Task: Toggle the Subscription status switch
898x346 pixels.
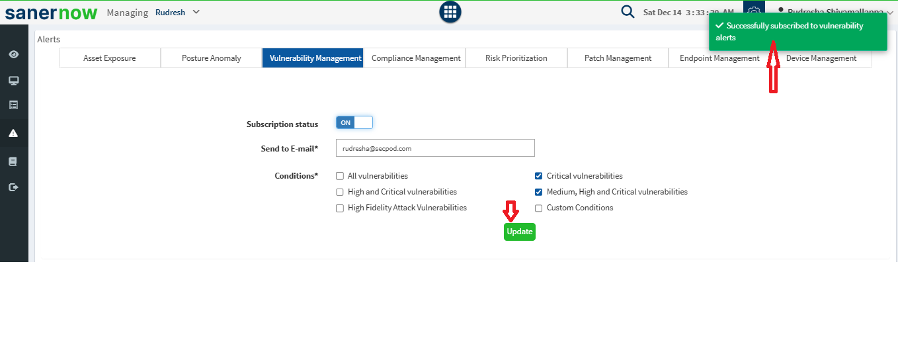Action: point(354,122)
